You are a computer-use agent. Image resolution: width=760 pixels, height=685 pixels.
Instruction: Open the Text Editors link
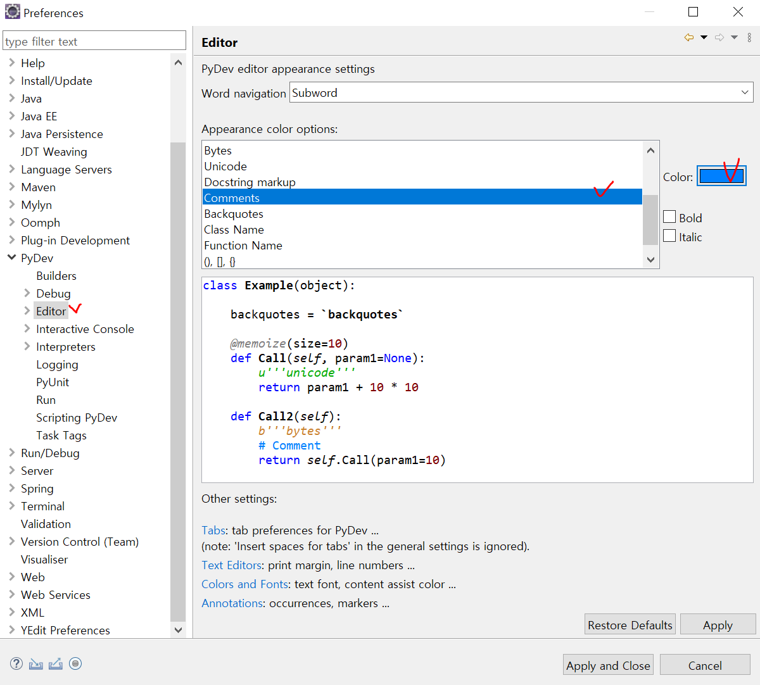pos(232,565)
